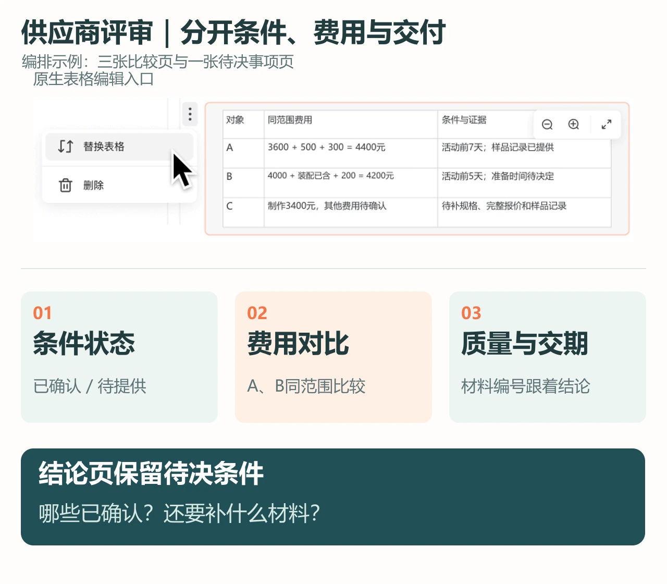The width and height of the screenshot is (667, 584).
Task: Zoom in on the table preview
Action: click(574, 124)
